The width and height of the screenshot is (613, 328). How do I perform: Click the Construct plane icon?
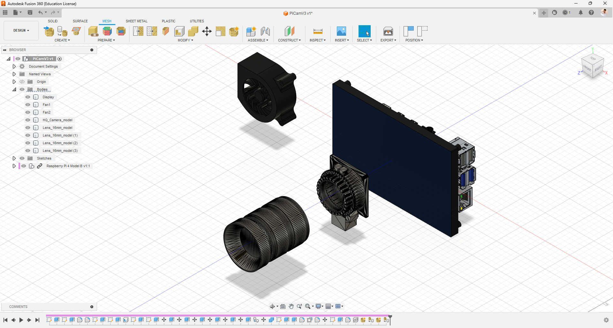pos(289,31)
